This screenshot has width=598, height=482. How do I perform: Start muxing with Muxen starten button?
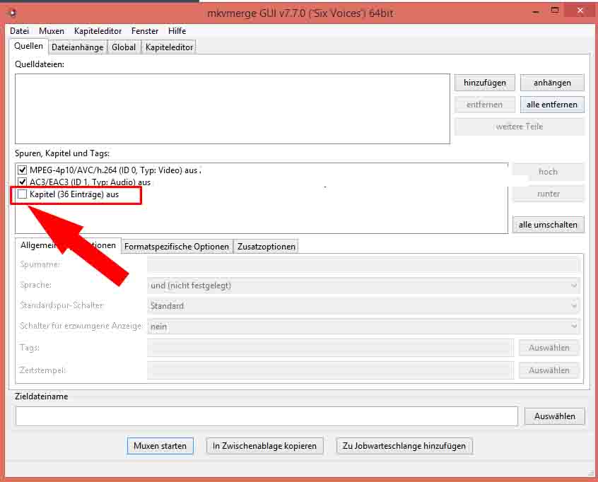(160, 446)
